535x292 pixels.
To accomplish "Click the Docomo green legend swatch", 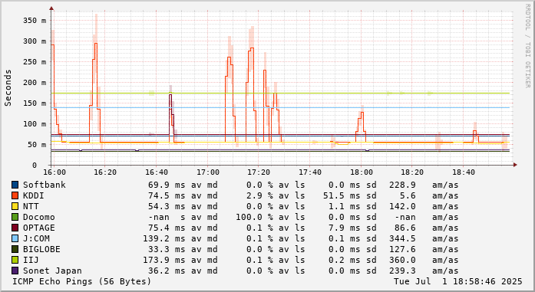I will pyautogui.click(x=15, y=217).
